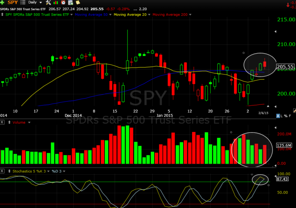The image size is (296, 208).
Task: Click the 200.0M volume axis label
Action: point(284,134)
